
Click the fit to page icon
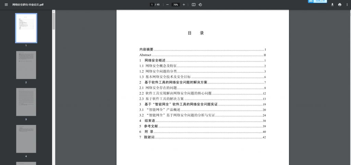(194, 4)
